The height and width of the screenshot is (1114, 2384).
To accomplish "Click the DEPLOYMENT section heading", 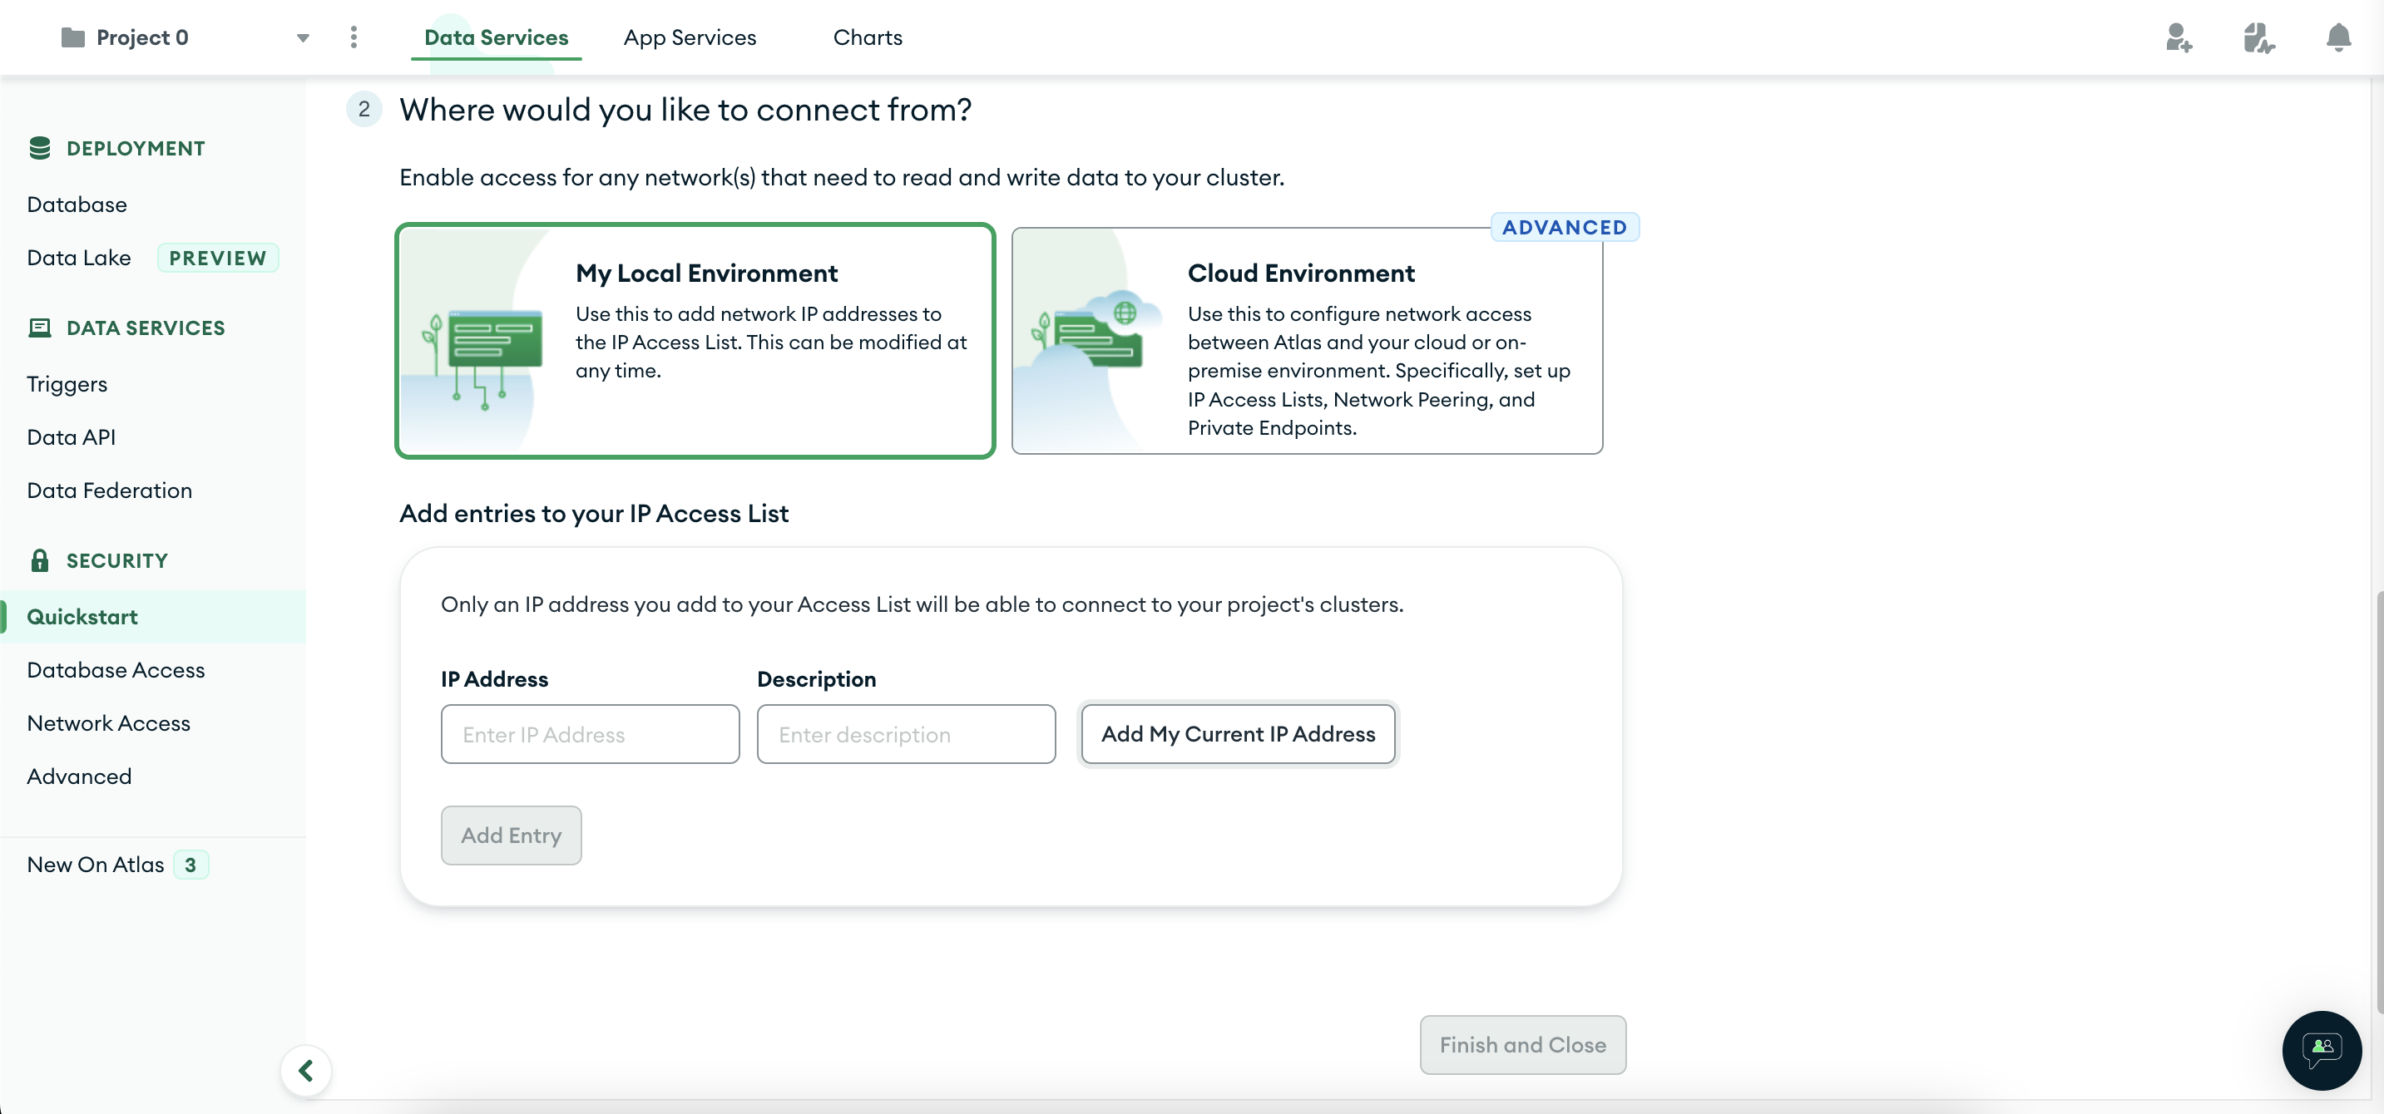I will tap(136, 148).
